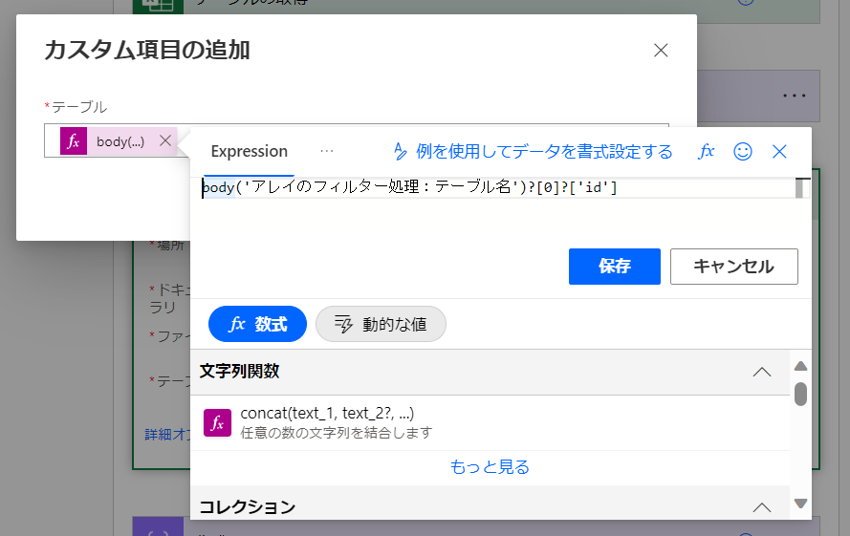The height and width of the screenshot is (536, 850).
Task: Close the カスタム項目の追加 dialog
Action: pos(661,51)
